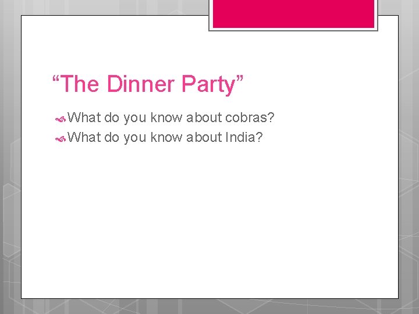
Task: Click the bullet icon before the cobras question
Action: (x=59, y=119)
